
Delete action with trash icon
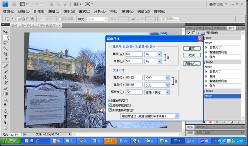(x=238, y=122)
